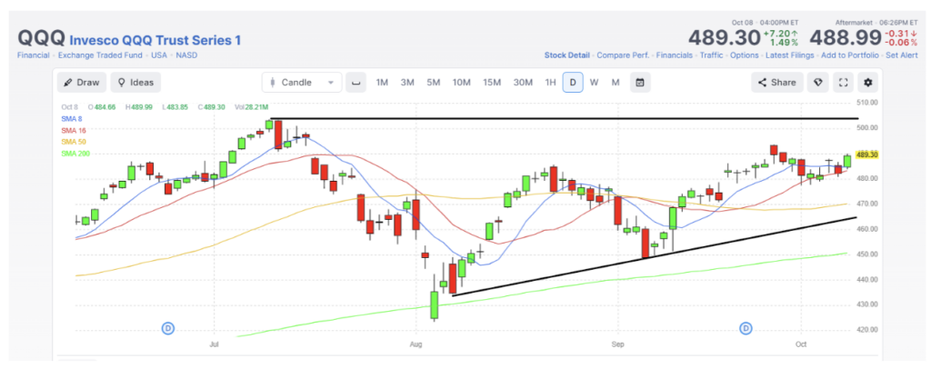Select the 1M interval
931x369 pixels.
click(382, 83)
